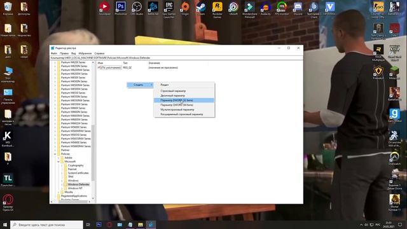Select Раздел in the Создать submenu

[x=184, y=85]
